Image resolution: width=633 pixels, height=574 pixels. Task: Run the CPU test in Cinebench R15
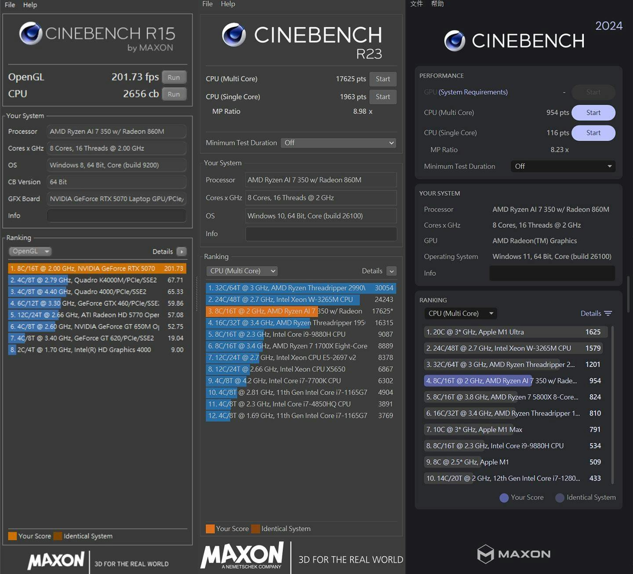(174, 94)
